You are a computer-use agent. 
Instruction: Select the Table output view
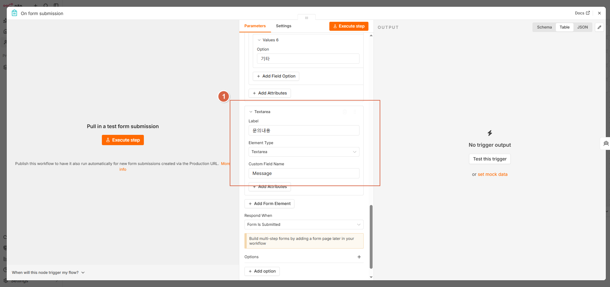point(565,27)
